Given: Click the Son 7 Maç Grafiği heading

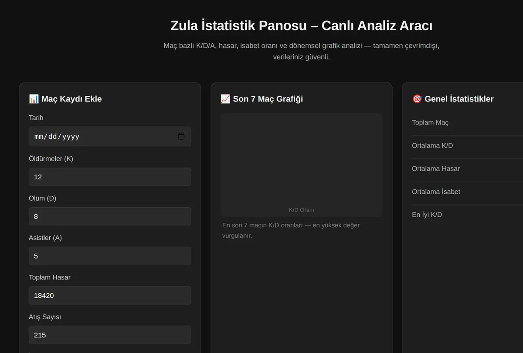Looking at the screenshot, I should coord(261,99).
